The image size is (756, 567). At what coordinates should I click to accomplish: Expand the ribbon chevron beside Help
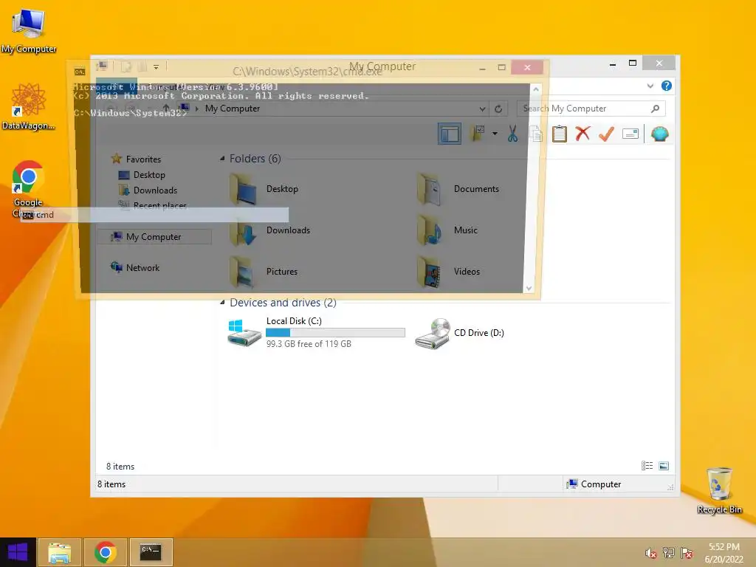point(650,86)
